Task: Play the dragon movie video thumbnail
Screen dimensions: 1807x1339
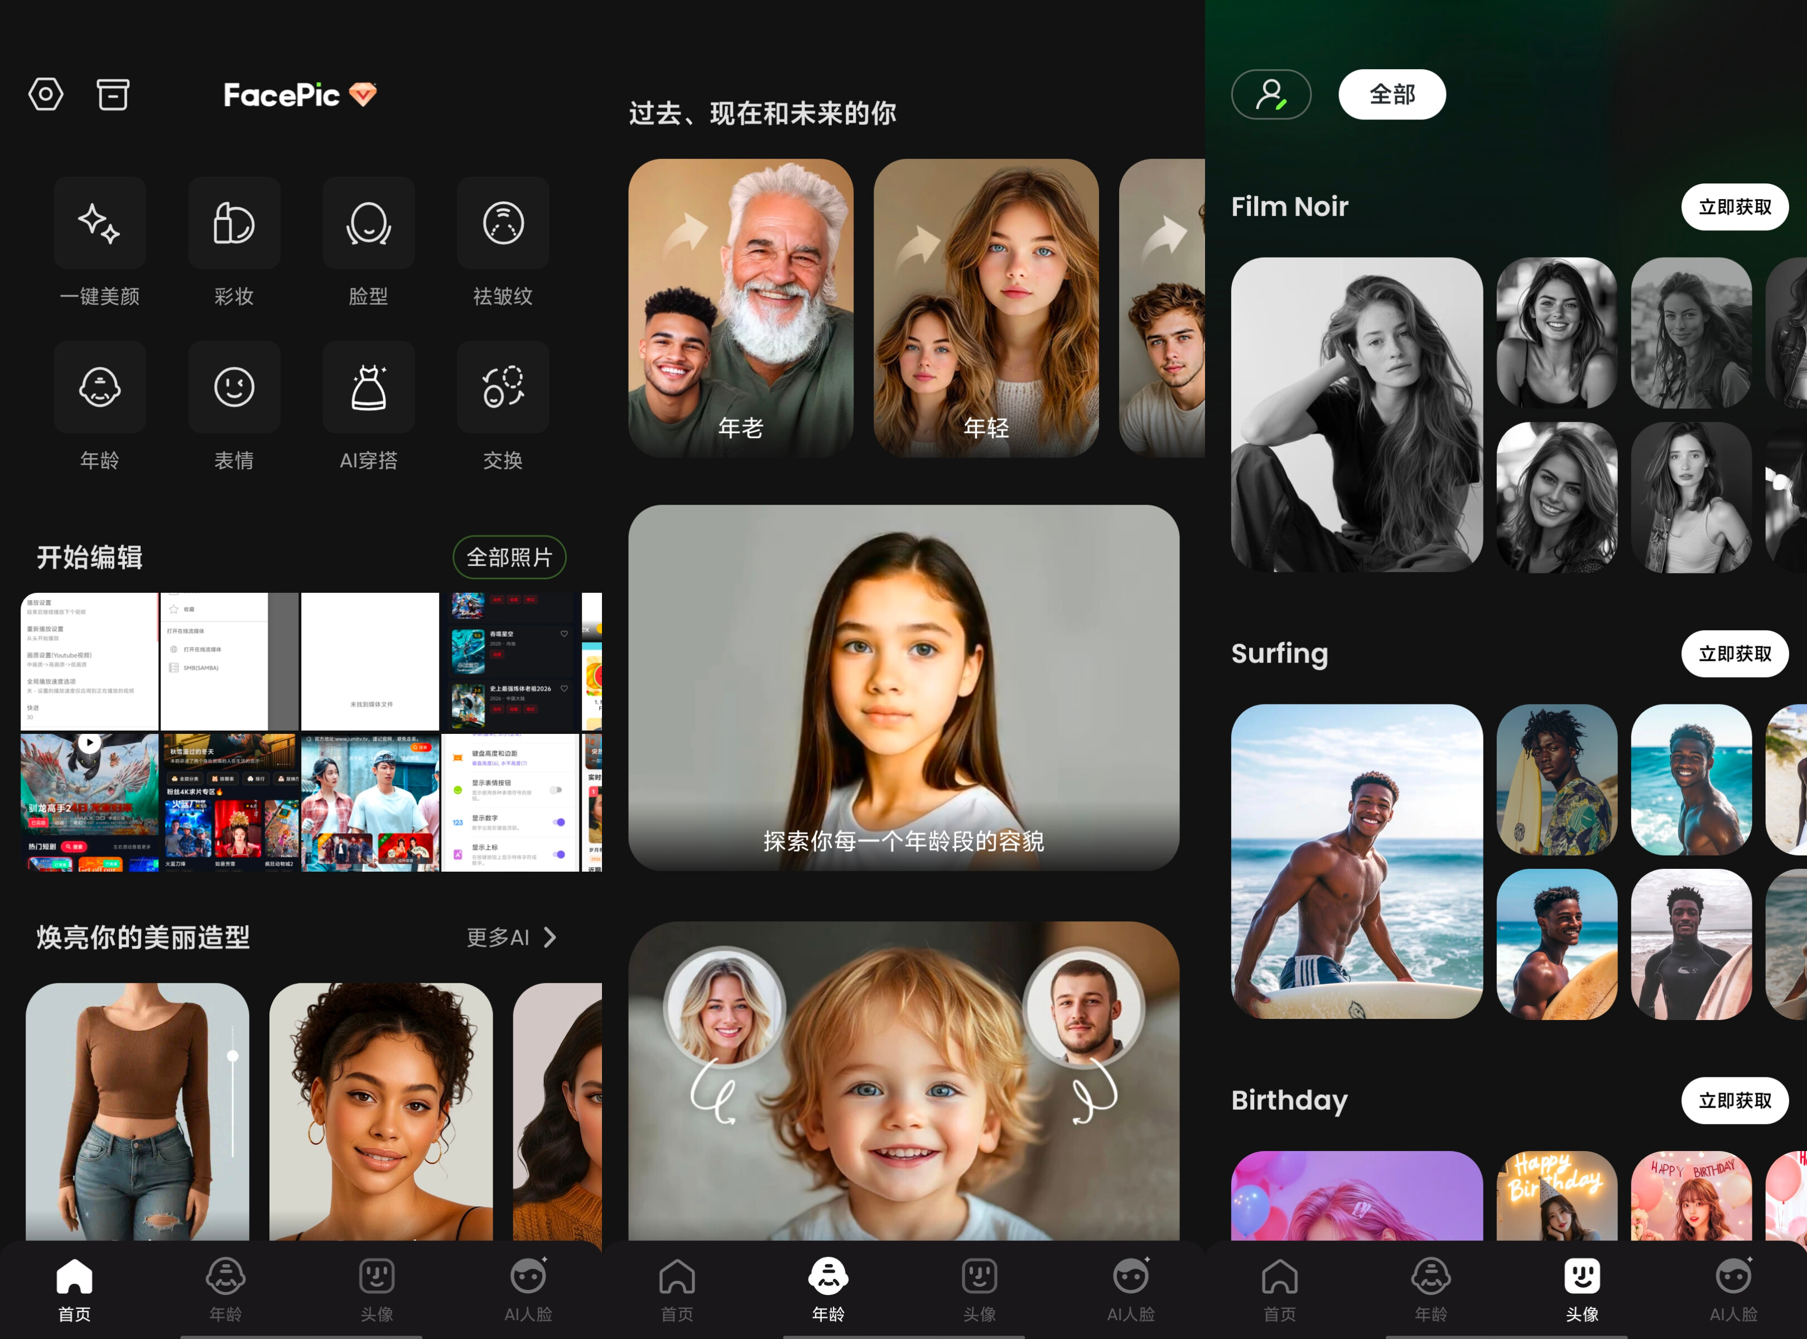Action: (89, 743)
